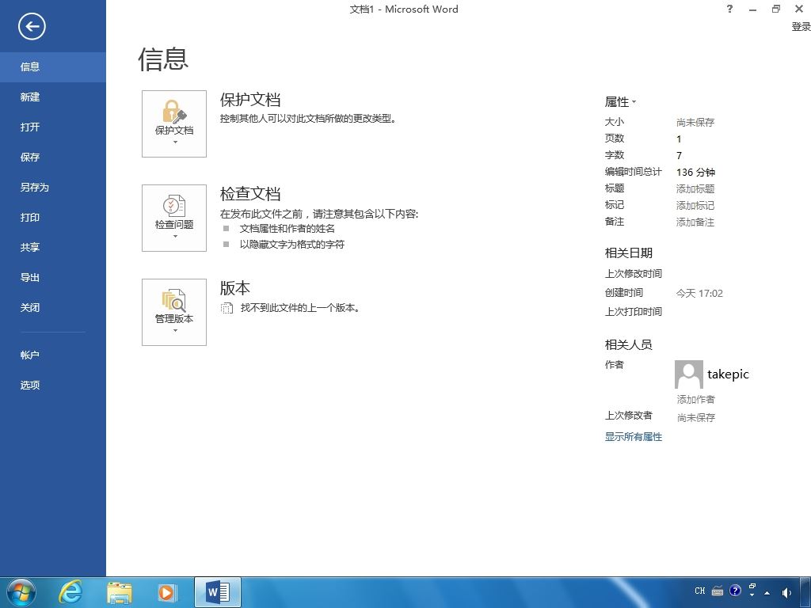Screen dimensions: 811x608
Task: Select 信息 in the left sidebar
Action: pos(53,66)
